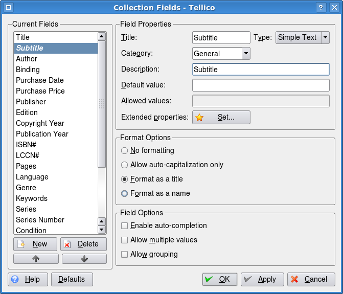Click the titlebar context help question mark

(321, 8)
